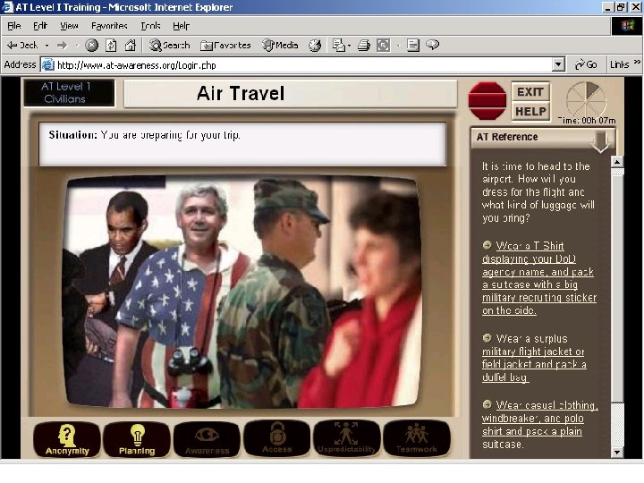Viewport: 644px width, 483px height.
Task: Click the Stop loading icon
Action: (91, 46)
